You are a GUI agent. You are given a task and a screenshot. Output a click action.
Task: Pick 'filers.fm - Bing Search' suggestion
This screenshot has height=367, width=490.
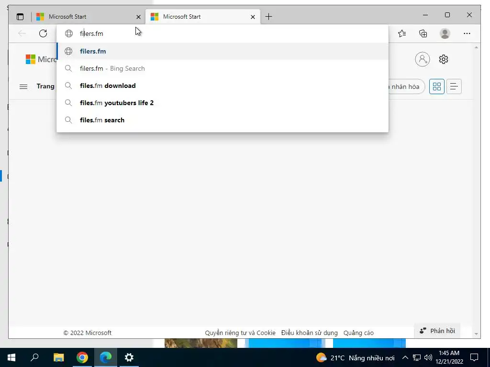222,68
